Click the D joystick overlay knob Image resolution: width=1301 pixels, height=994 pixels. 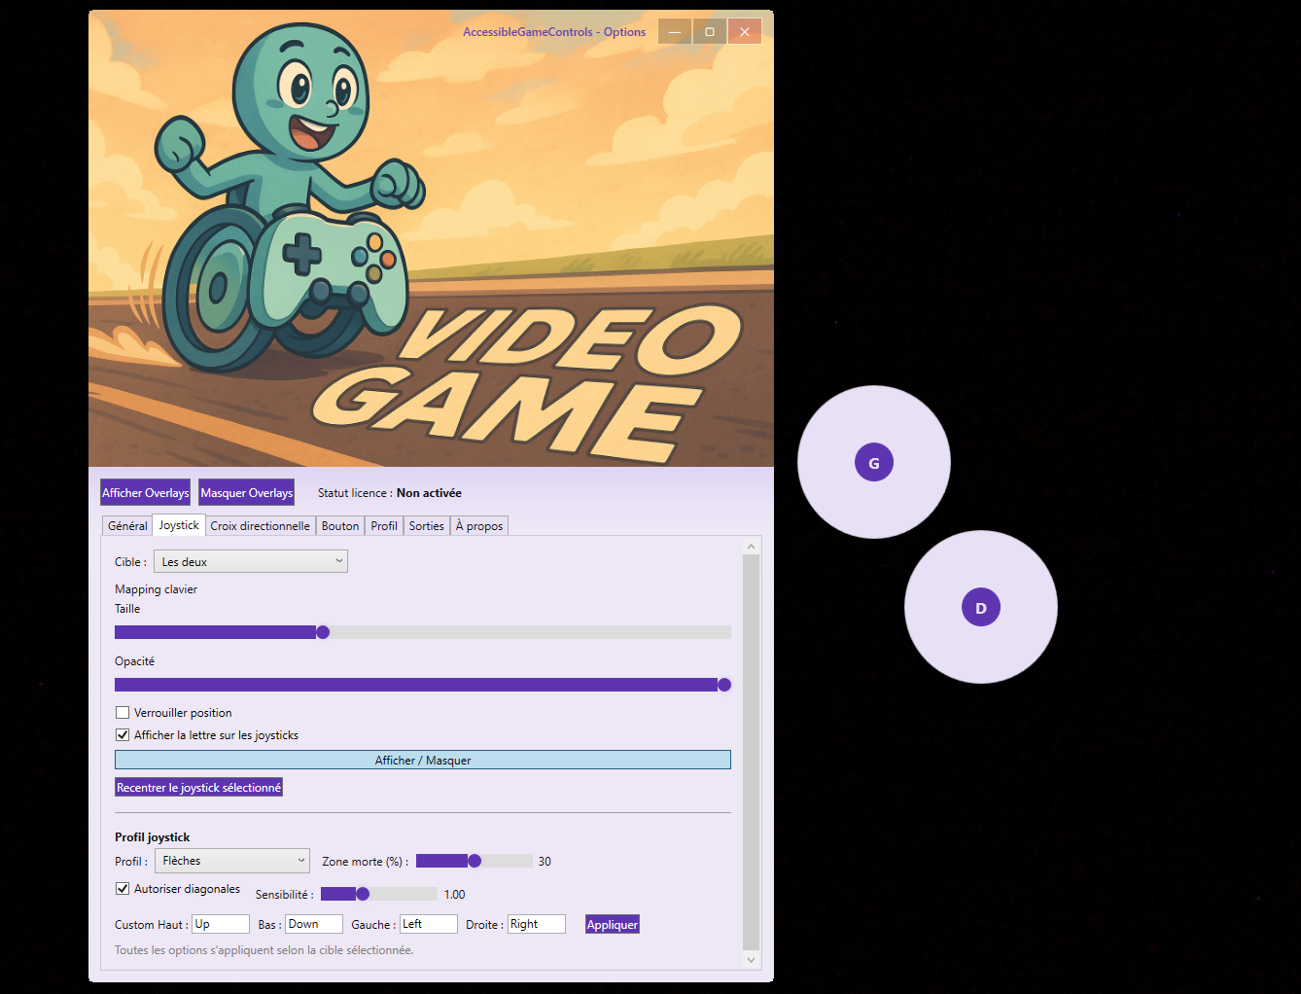coord(980,608)
